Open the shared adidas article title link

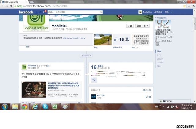tap(64, 86)
